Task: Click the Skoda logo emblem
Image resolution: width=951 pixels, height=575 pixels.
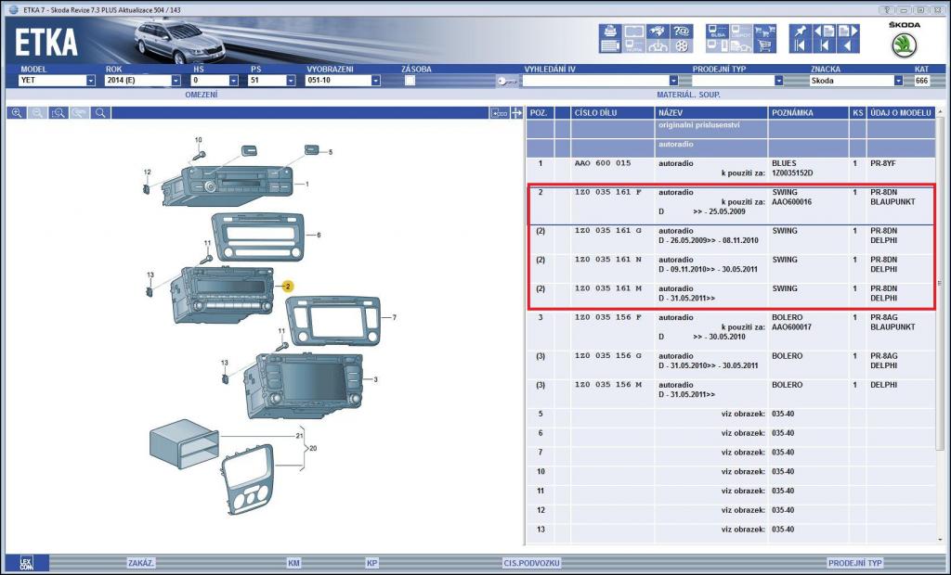Action: pyautogui.click(x=904, y=45)
